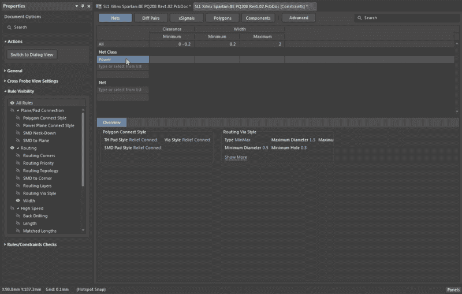
Task: Collapse Routing tree node
Action: (18, 148)
